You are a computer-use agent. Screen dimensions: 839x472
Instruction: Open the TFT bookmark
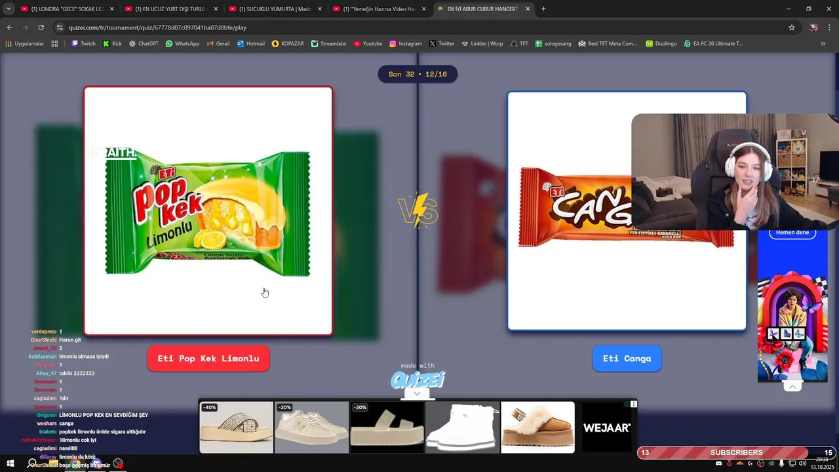coord(519,44)
